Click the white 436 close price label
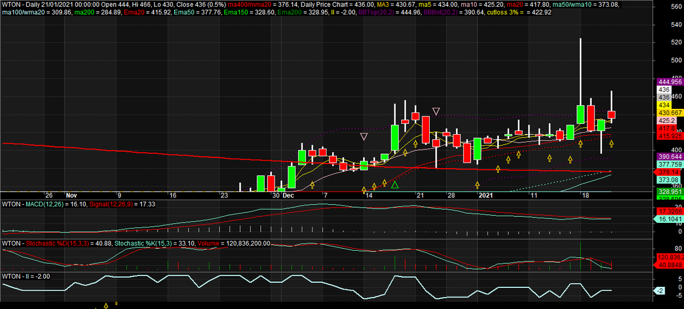The height and width of the screenshot is (309, 684). tap(664, 90)
